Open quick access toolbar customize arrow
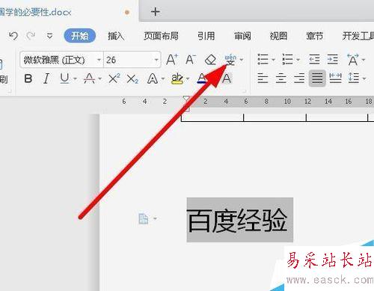 [x=49, y=36]
